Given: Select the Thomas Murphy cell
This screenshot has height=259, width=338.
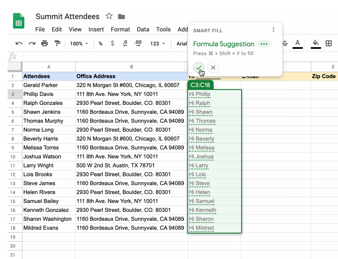Looking at the screenshot, I should pyautogui.click(x=49, y=121).
